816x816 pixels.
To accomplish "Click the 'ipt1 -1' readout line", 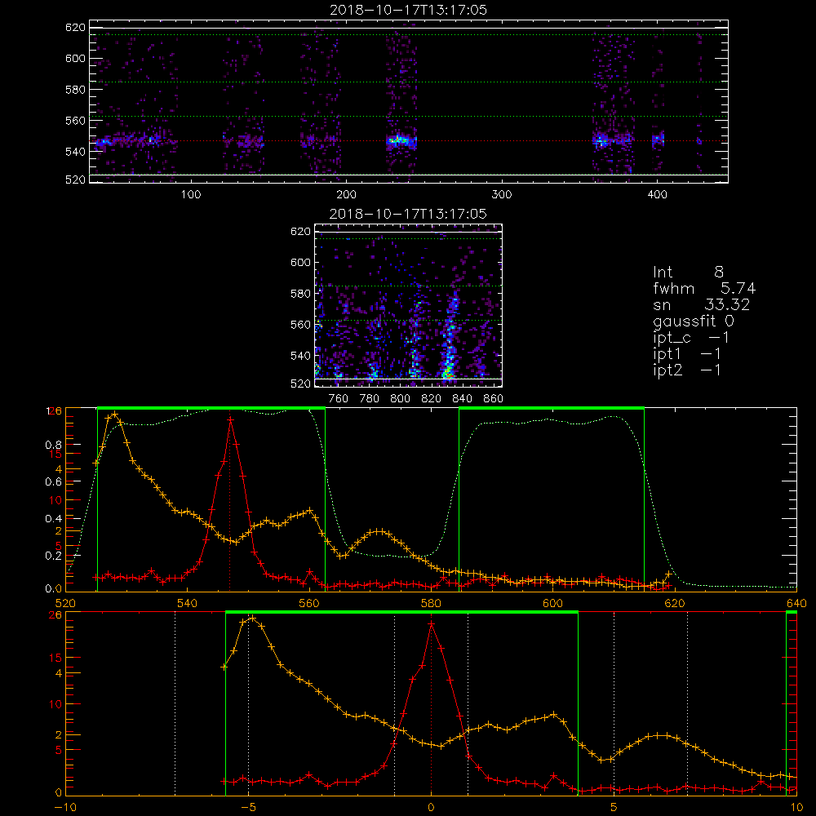I will tap(687, 354).
